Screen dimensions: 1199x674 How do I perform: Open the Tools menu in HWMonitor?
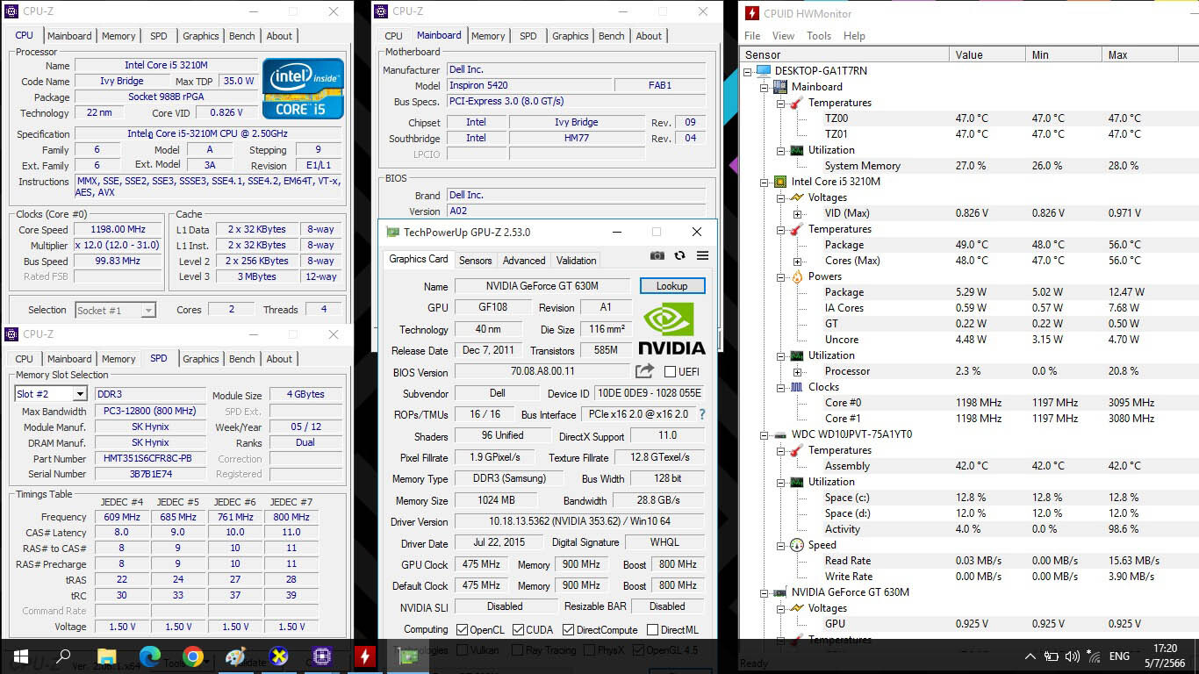tap(819, 36)
